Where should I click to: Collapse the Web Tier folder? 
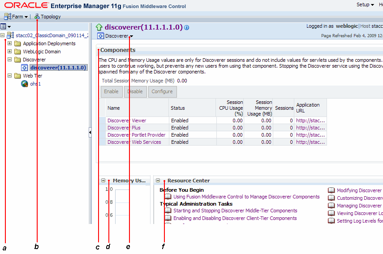tap(9, 75)
